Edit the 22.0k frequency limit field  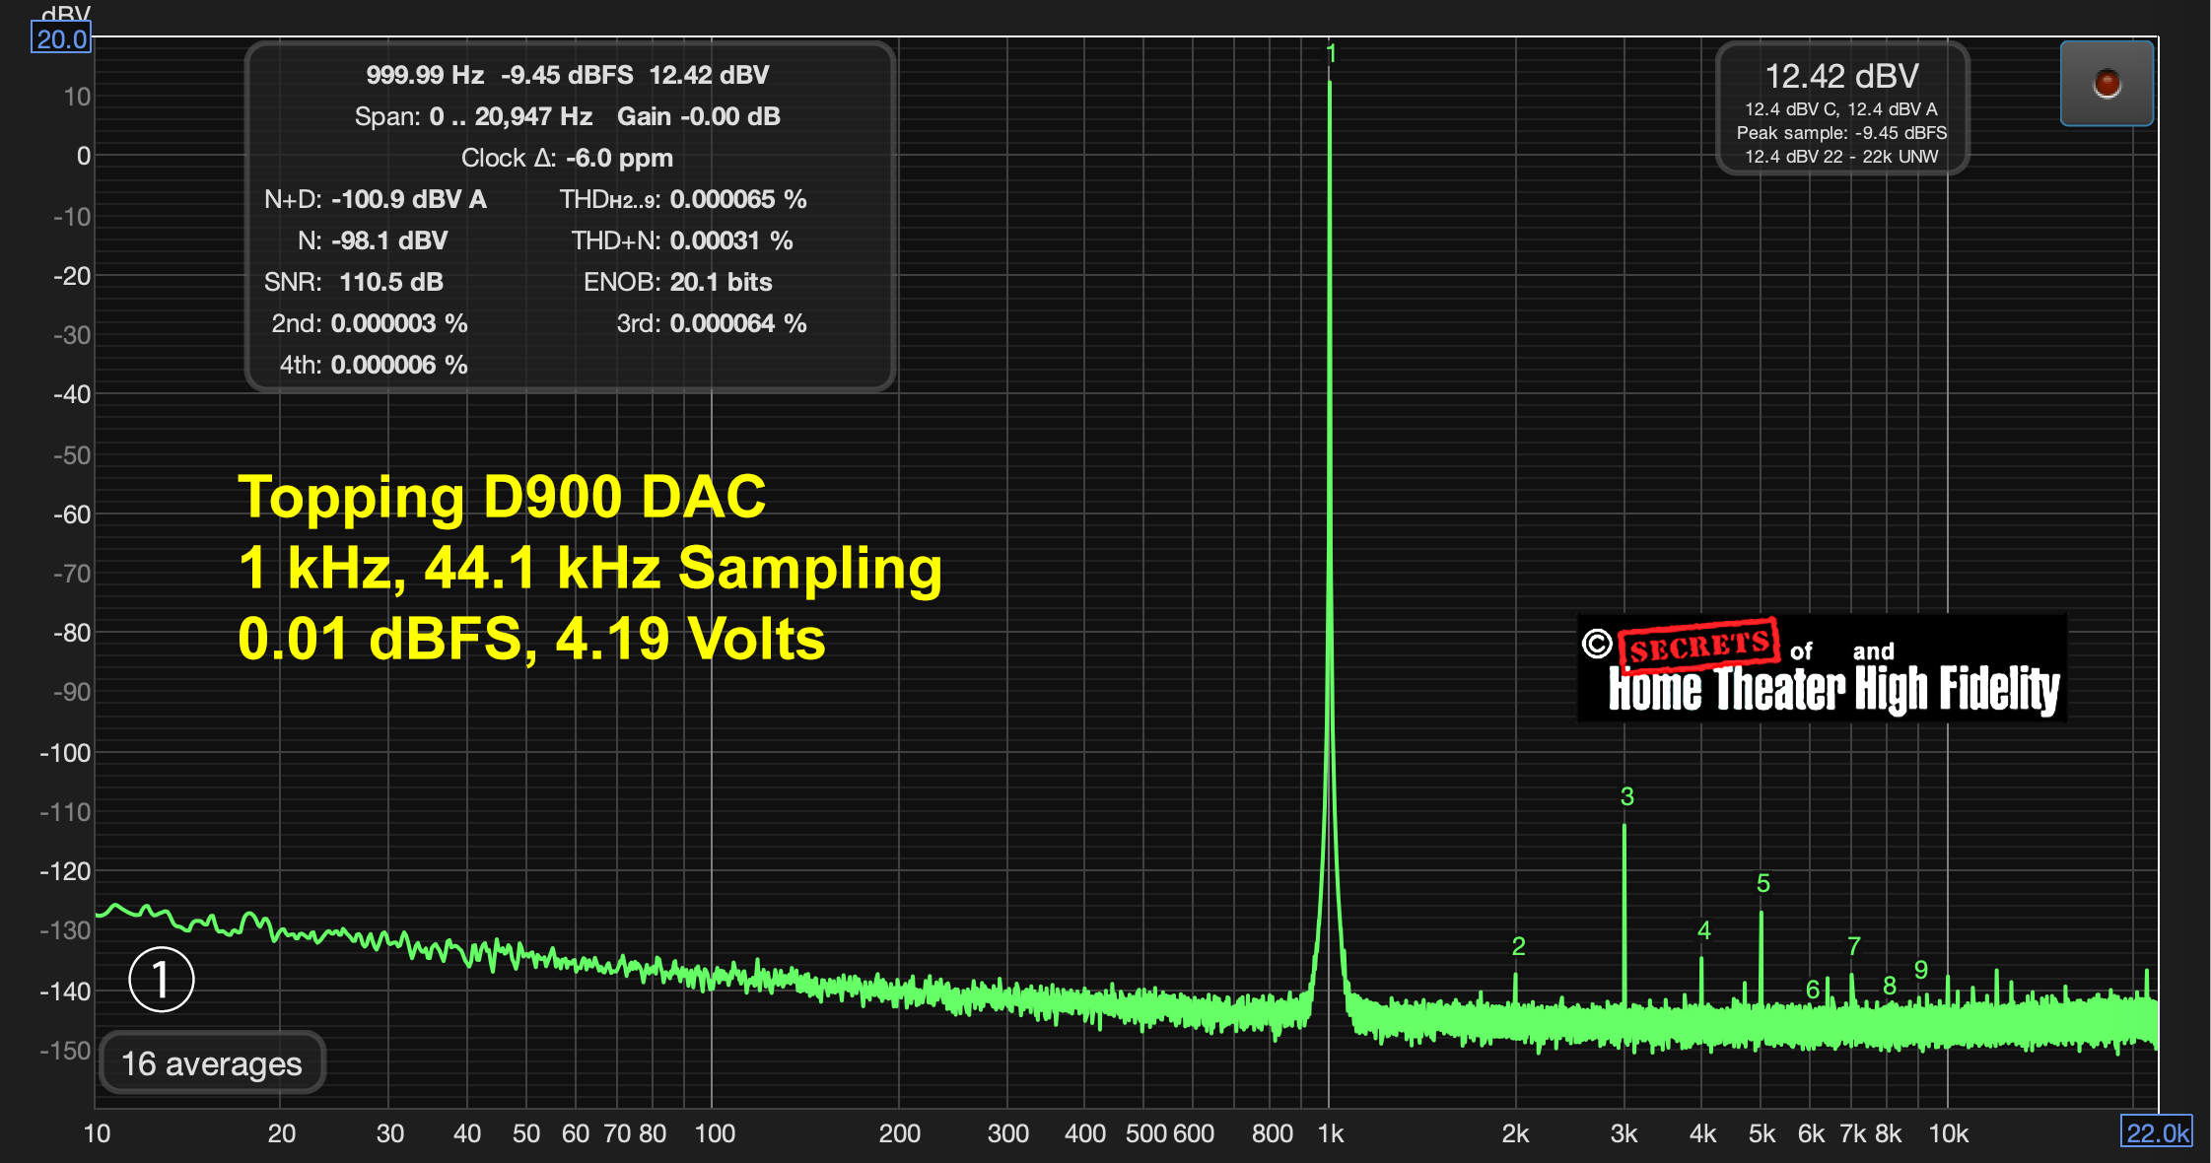click(x=2156, y=1132)
